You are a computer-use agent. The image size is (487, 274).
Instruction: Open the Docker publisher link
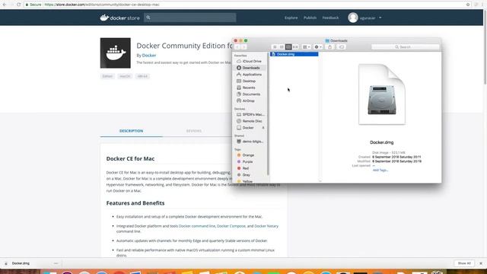click(x=149, y=56)
